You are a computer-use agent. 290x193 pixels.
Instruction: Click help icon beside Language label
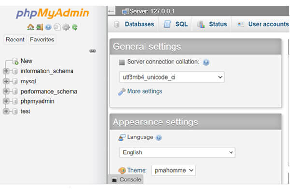pyautogui.click(x=159, y=138)
